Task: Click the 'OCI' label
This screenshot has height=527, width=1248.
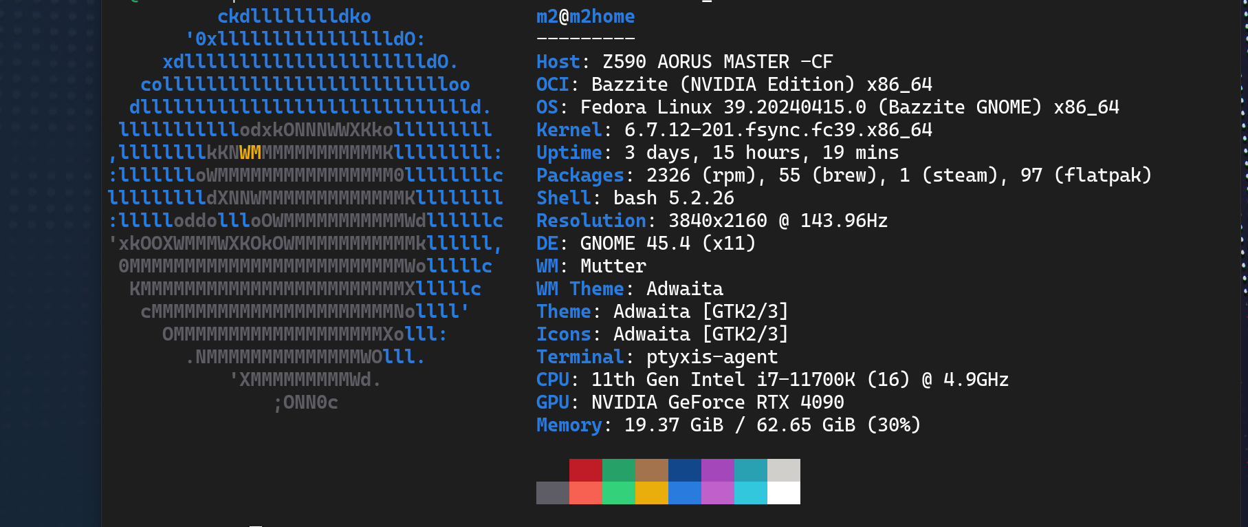Action: pyautogui.click(x=553, y=85)
